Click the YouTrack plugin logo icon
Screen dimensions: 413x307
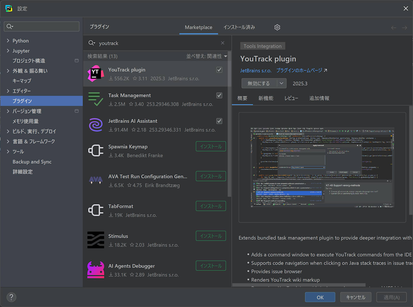tap(95, 74)
